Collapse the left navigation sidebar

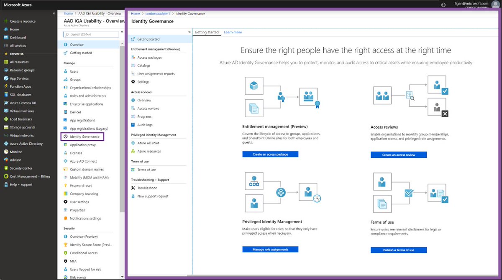(x=54, y=13)
